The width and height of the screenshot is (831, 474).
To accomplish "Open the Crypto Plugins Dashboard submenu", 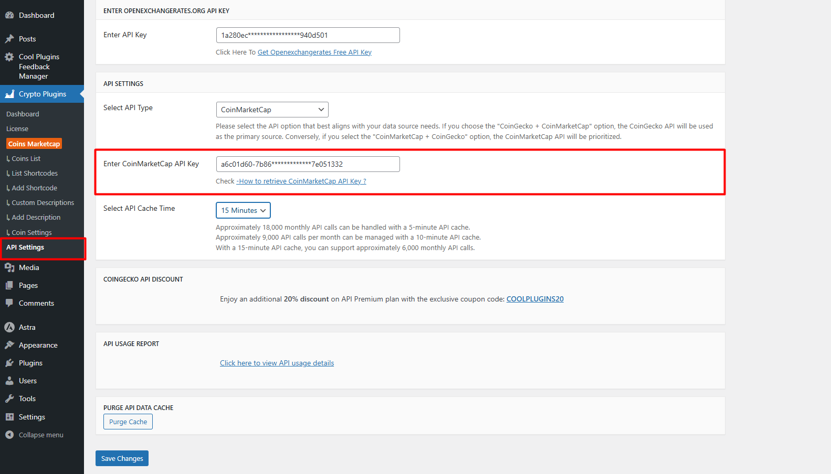I will click(23, 114).
